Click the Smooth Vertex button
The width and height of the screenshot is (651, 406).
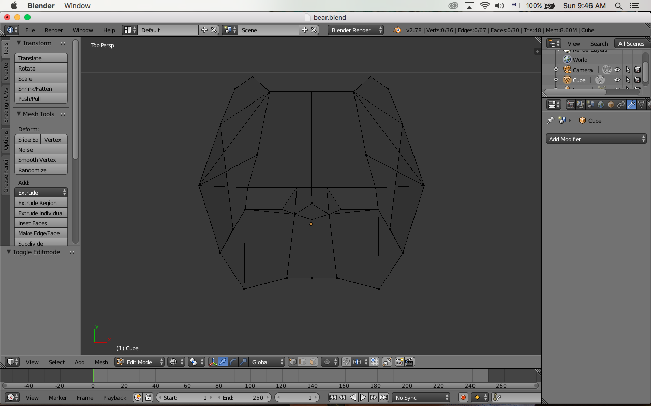point(41,159)
